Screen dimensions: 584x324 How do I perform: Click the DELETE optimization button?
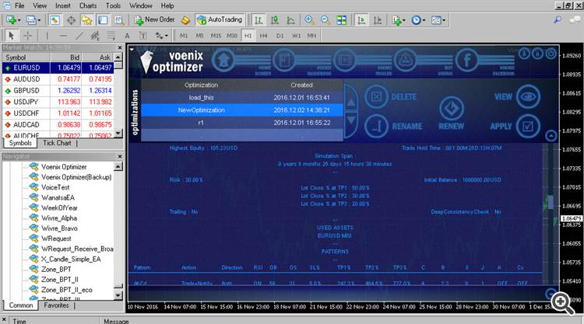391,96
